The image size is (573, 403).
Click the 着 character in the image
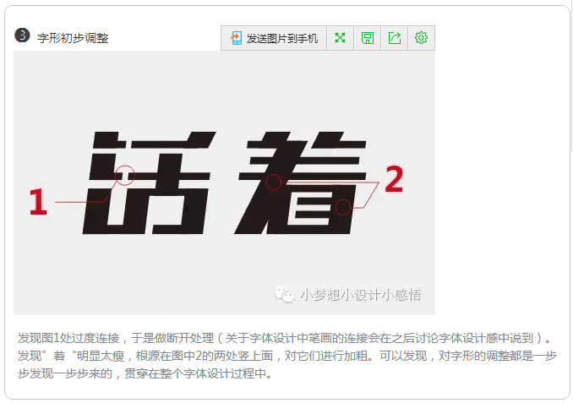coord(300,182)
